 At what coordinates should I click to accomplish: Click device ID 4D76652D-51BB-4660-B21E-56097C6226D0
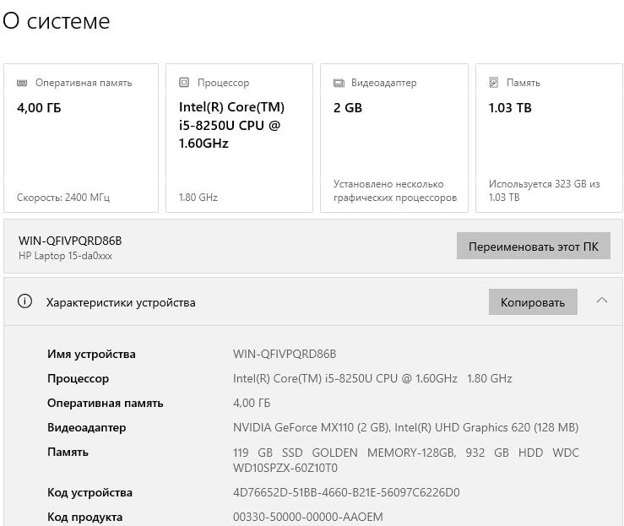pyautogui.click(x=346, y=492)
